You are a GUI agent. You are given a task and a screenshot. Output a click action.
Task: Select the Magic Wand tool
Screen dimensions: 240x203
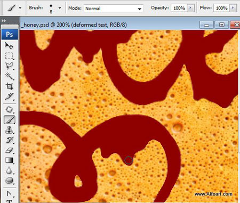click(9, 76)
